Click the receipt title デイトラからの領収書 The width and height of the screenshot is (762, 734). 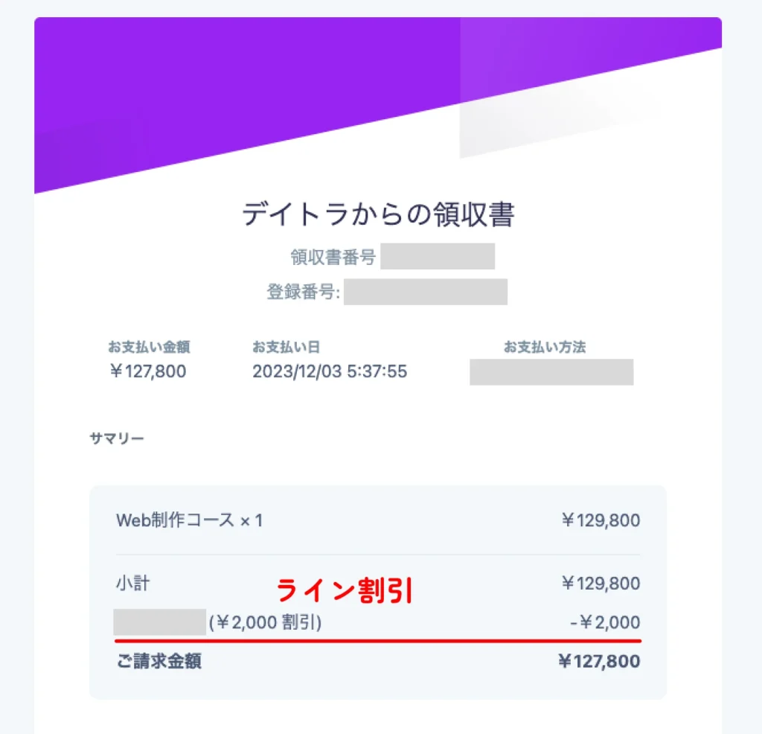tap(377, 214)
